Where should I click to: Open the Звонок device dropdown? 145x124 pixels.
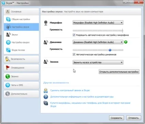[98, 62]
